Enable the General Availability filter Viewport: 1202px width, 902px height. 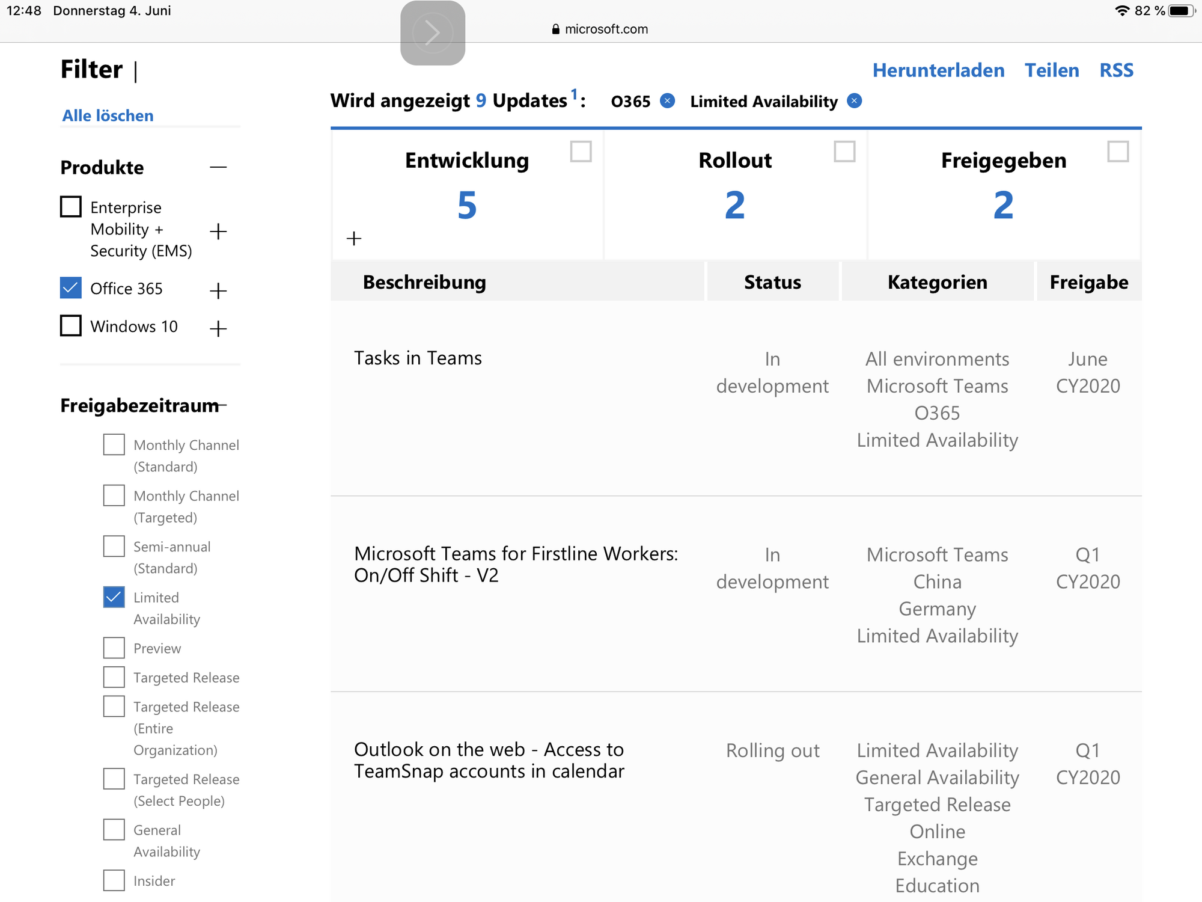[114, 830]
